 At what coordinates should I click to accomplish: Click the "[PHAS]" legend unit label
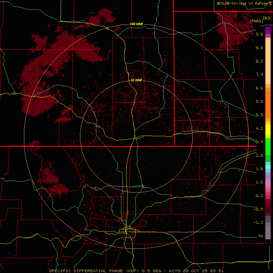256,21
